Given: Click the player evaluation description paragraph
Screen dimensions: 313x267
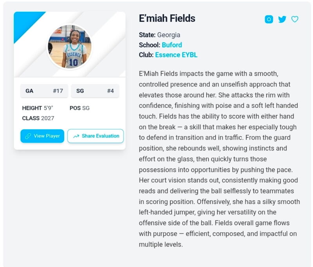Looking at the screenshot, I should point(219,159).
